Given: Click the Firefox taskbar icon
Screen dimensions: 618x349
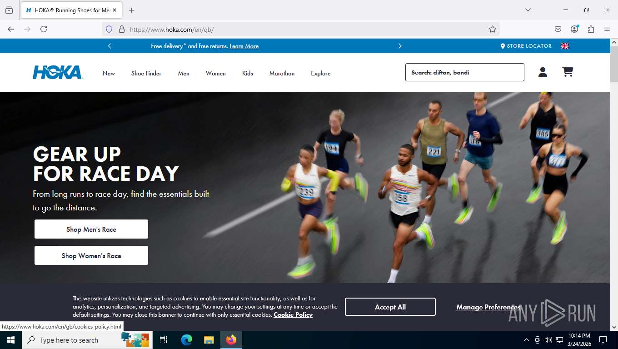Looking at the screenshot, I should click(x=231, y=340).
